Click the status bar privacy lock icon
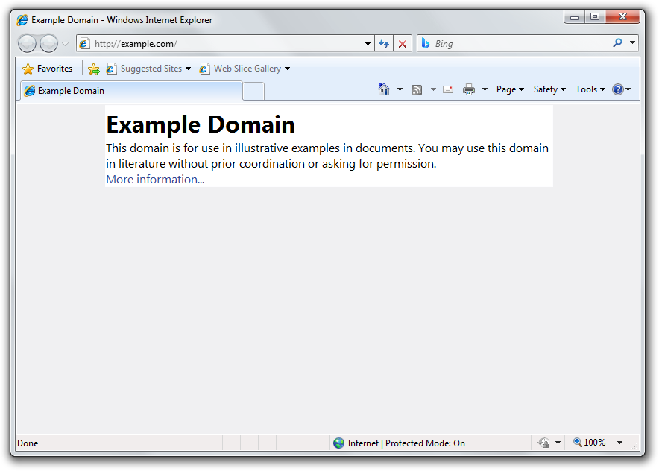 pos(543,443)
